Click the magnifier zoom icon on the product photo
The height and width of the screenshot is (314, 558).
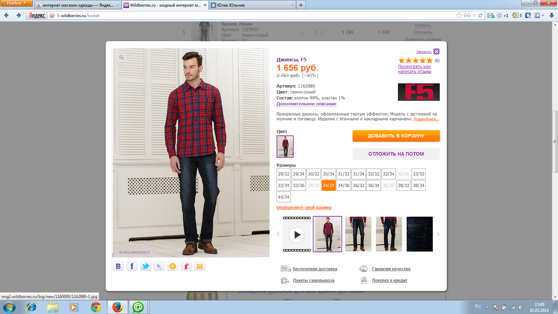click(122, 58)
